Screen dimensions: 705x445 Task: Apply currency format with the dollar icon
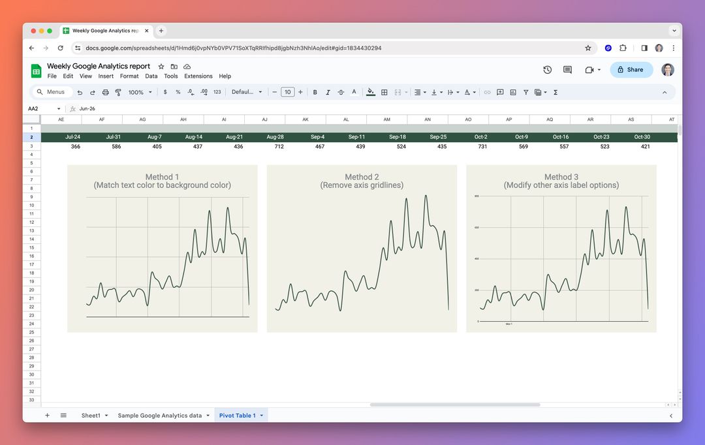click(164, 92)
